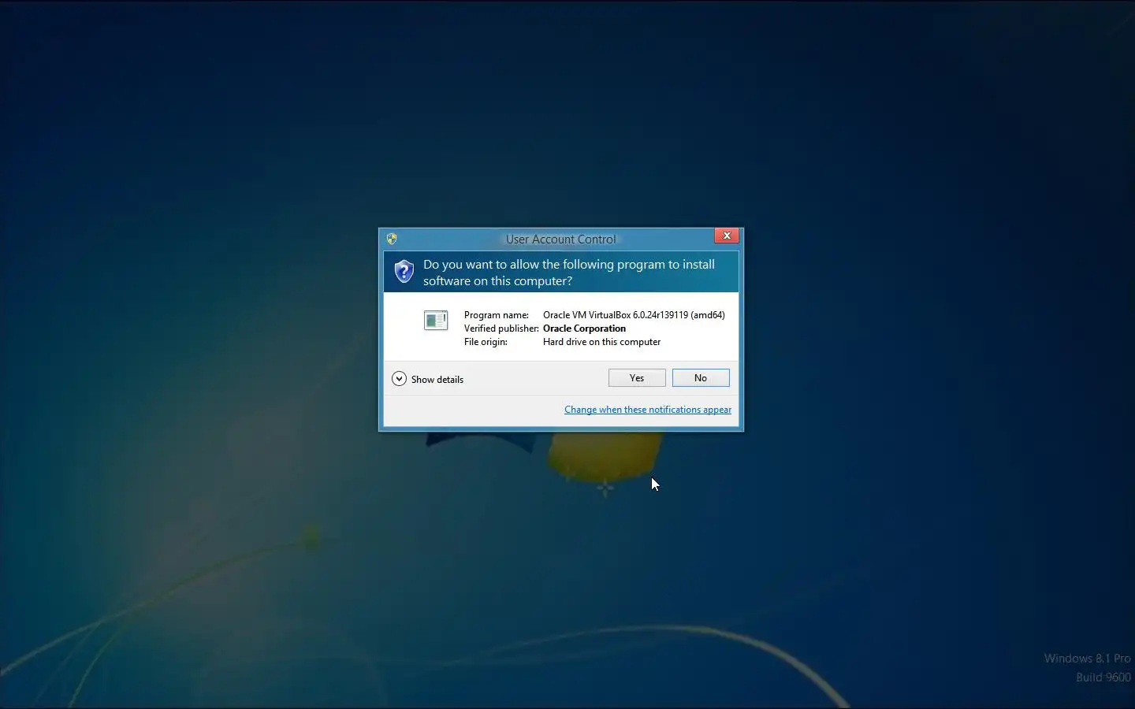Image resolution: width=1135 pixels, height=709 pixels.
Task: Click Yes to allow VirtualBox installation
Action: tap(637, 378)
